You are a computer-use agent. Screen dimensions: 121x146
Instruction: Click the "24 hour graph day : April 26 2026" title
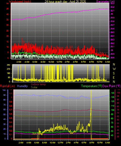point(65,2)
